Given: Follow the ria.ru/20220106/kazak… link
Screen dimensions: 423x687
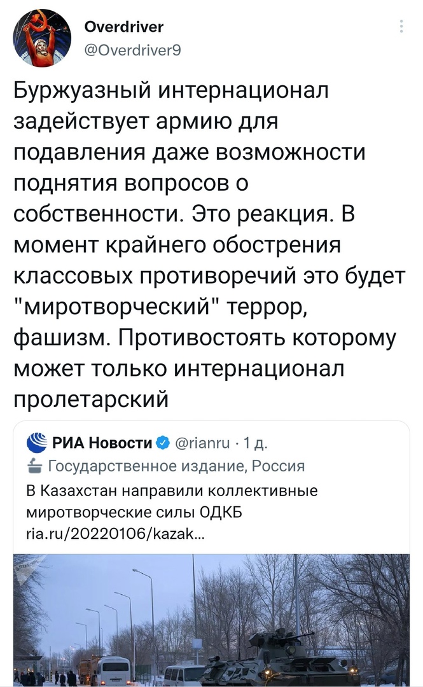Looking at the screenshot, I should (x=115, y=534).
